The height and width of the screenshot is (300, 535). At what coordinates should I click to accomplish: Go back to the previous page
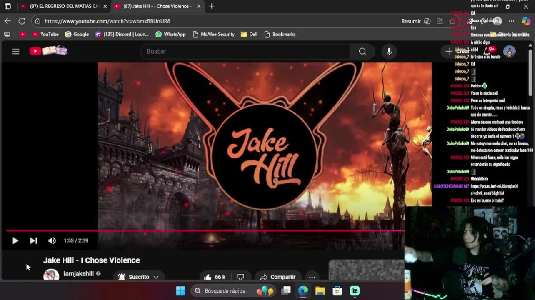pyautogui.click(x=8, y=21)
